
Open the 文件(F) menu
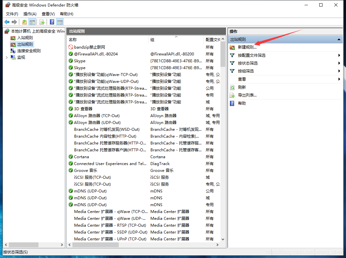(x=12, y=14)
